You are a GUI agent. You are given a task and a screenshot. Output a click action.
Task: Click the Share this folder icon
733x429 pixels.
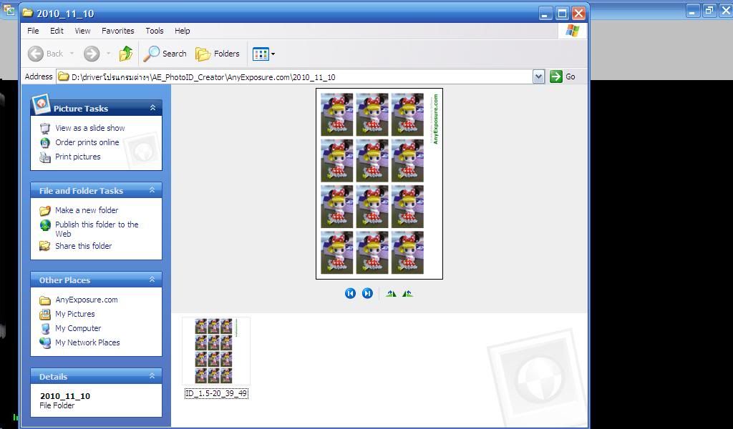tap(45, 246)
